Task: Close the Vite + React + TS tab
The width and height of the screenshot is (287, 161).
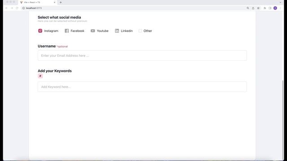Action: click(54, 2)
